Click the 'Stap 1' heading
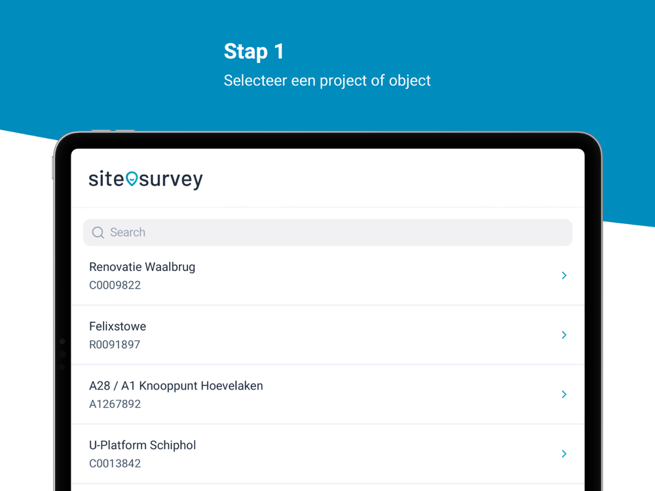 [254, 52]
